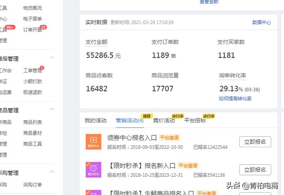The image size is (284, 195).
Task: Open 小额打款 in sidebar
Action: [33, 81]
